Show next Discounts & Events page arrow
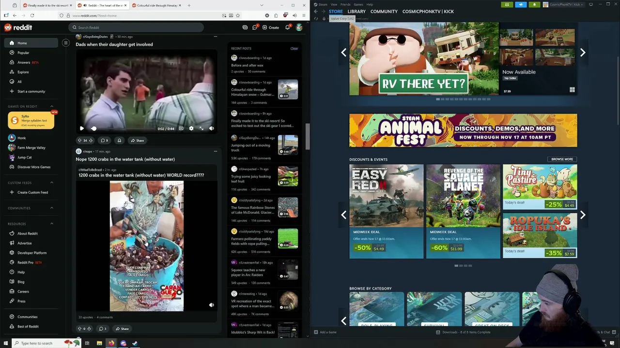Screen dimensions: 620x348 click(x=583, y=215)
